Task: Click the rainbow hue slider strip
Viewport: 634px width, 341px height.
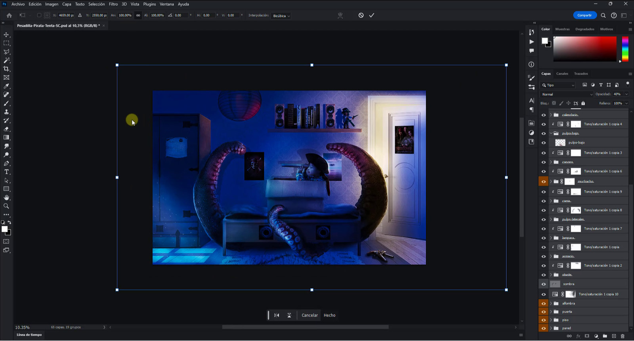Action: (x=625, y=49)
